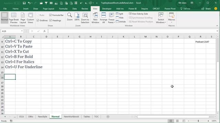This screenshot has height=123, width=220.
Task: Click View Side by Side
Action: click(138, 14)
